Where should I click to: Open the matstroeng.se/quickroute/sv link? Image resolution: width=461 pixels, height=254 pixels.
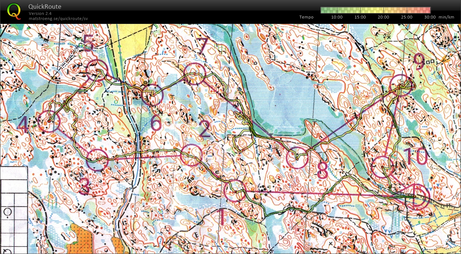click(58, 18)
